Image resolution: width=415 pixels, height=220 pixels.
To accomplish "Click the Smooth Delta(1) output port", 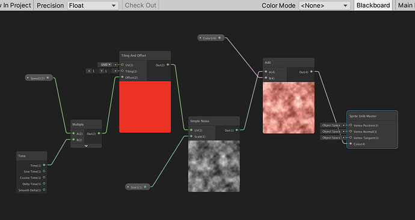I will 44,189.
